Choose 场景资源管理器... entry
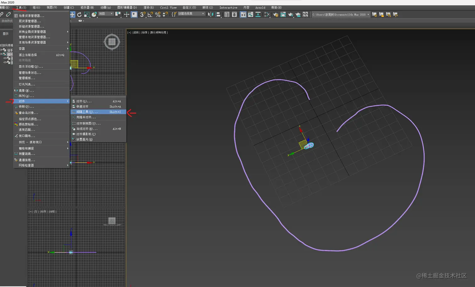475x287 pixels. click(41, 16)
